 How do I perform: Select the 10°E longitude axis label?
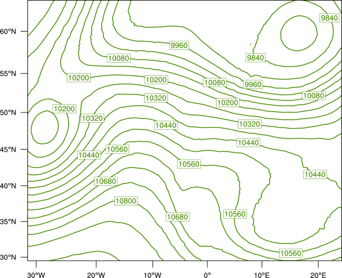(262, 275)
